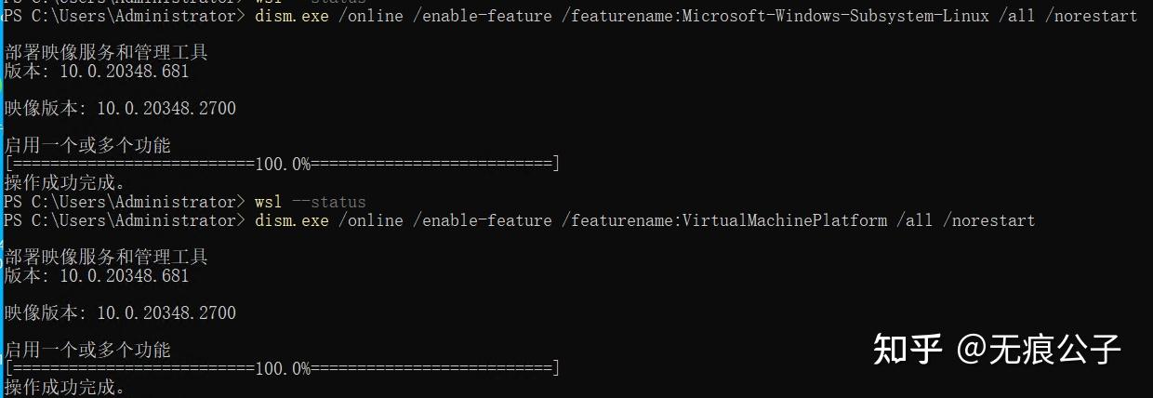Click the fully visible wsl --status command
Screen dimensions: 1153x398
310,202
